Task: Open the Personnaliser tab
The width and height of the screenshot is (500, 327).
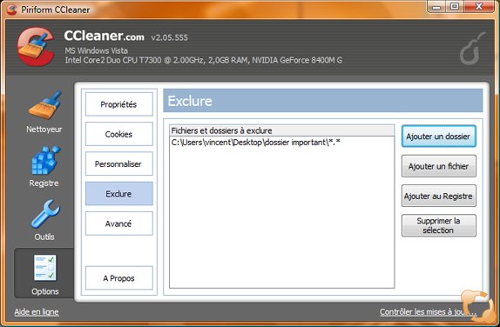Action: click(x=119, y=163)
